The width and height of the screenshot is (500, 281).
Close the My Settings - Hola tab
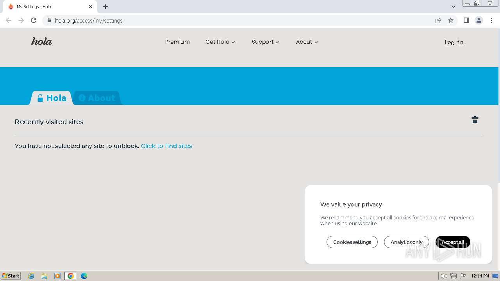(91, 7)
